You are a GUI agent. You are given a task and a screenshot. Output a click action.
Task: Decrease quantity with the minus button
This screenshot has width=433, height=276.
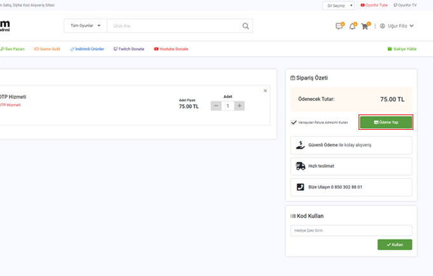216,106
